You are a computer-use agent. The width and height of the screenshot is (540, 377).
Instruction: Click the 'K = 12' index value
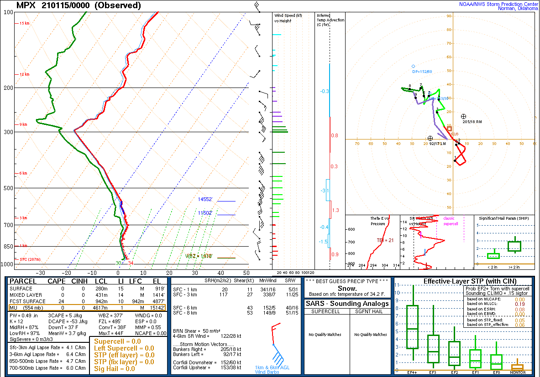tap(16, 322)
